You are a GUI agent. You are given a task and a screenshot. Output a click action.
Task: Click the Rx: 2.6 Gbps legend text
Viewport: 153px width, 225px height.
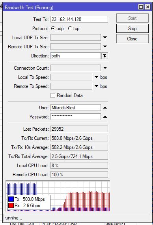[x=27, y=206]
